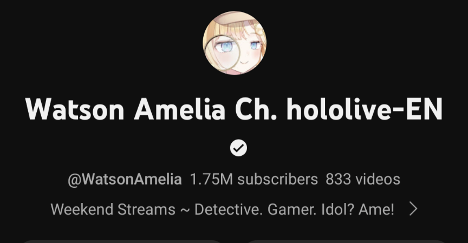Select the 'Gamer.' word in the description
The width and height of the screenshot is (468, 243).
[x=292, y=209]
